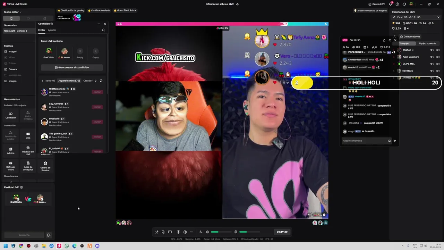Click the first Empty co-host slot
444x250 pixels.
pyautogui.click(x=80, y=53)
